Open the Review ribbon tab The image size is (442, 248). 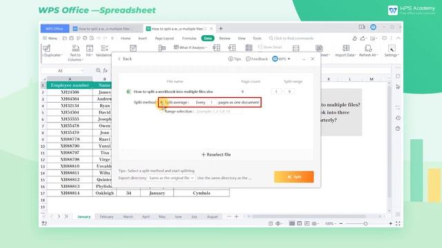(x=224, y=39)
